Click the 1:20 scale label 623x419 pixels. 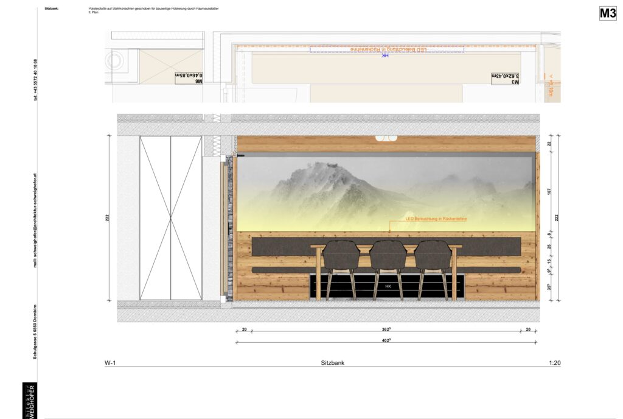point(554,362)
